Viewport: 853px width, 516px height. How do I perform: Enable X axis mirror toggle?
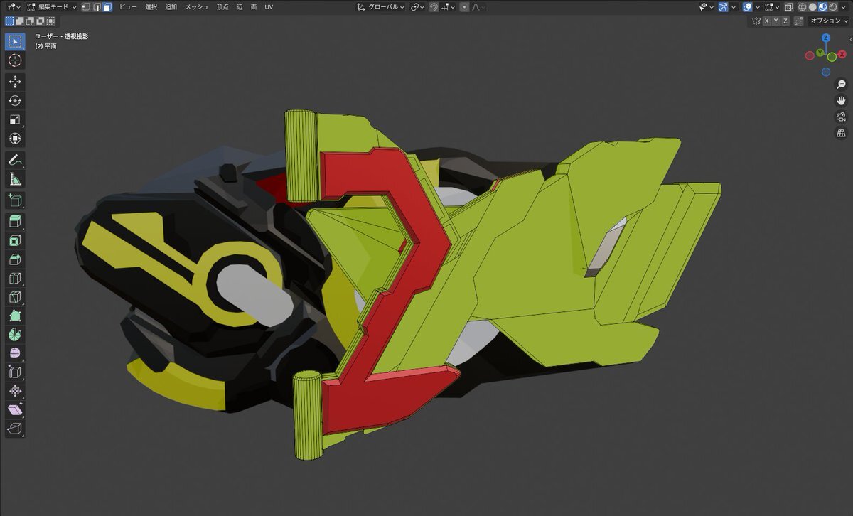pyautogui.click(x=766, y=21)
